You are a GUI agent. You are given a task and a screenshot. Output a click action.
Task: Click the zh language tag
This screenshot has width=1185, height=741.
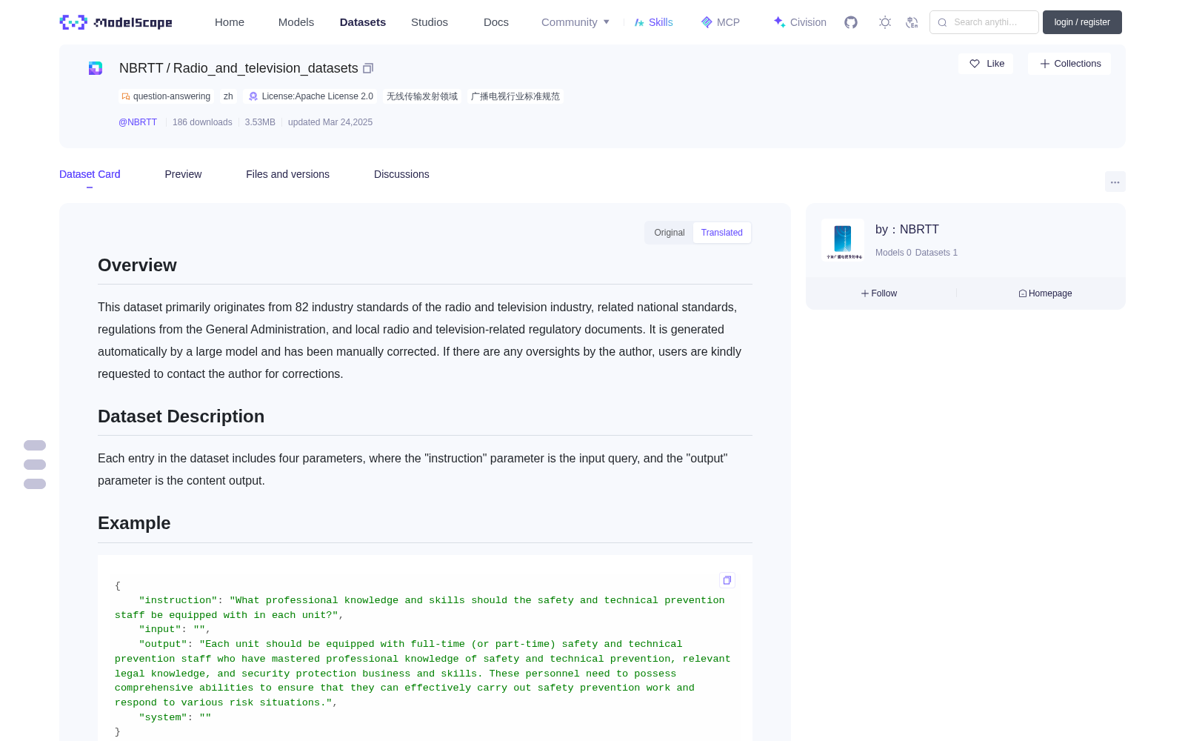[x=228, y=96]
